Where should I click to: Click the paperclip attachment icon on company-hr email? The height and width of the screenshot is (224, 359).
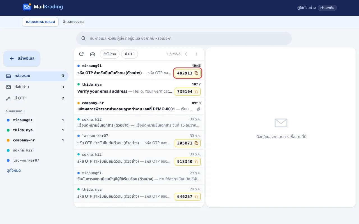[198, 109]
